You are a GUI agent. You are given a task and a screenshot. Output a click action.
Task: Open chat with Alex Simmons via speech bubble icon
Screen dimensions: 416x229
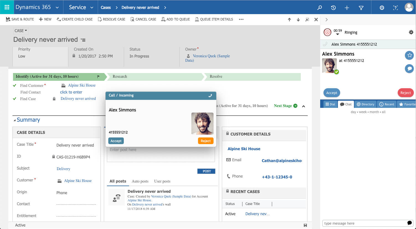tap(409, 69)
